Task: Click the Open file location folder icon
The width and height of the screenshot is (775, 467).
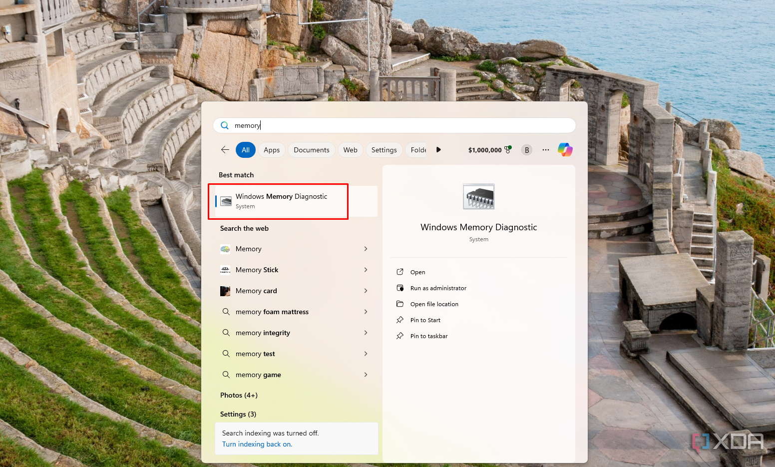Action: (400, 304)
